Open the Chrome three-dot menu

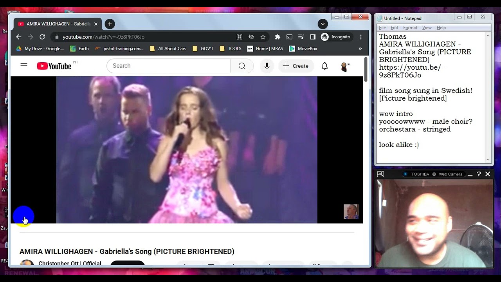tap(361, 37)
